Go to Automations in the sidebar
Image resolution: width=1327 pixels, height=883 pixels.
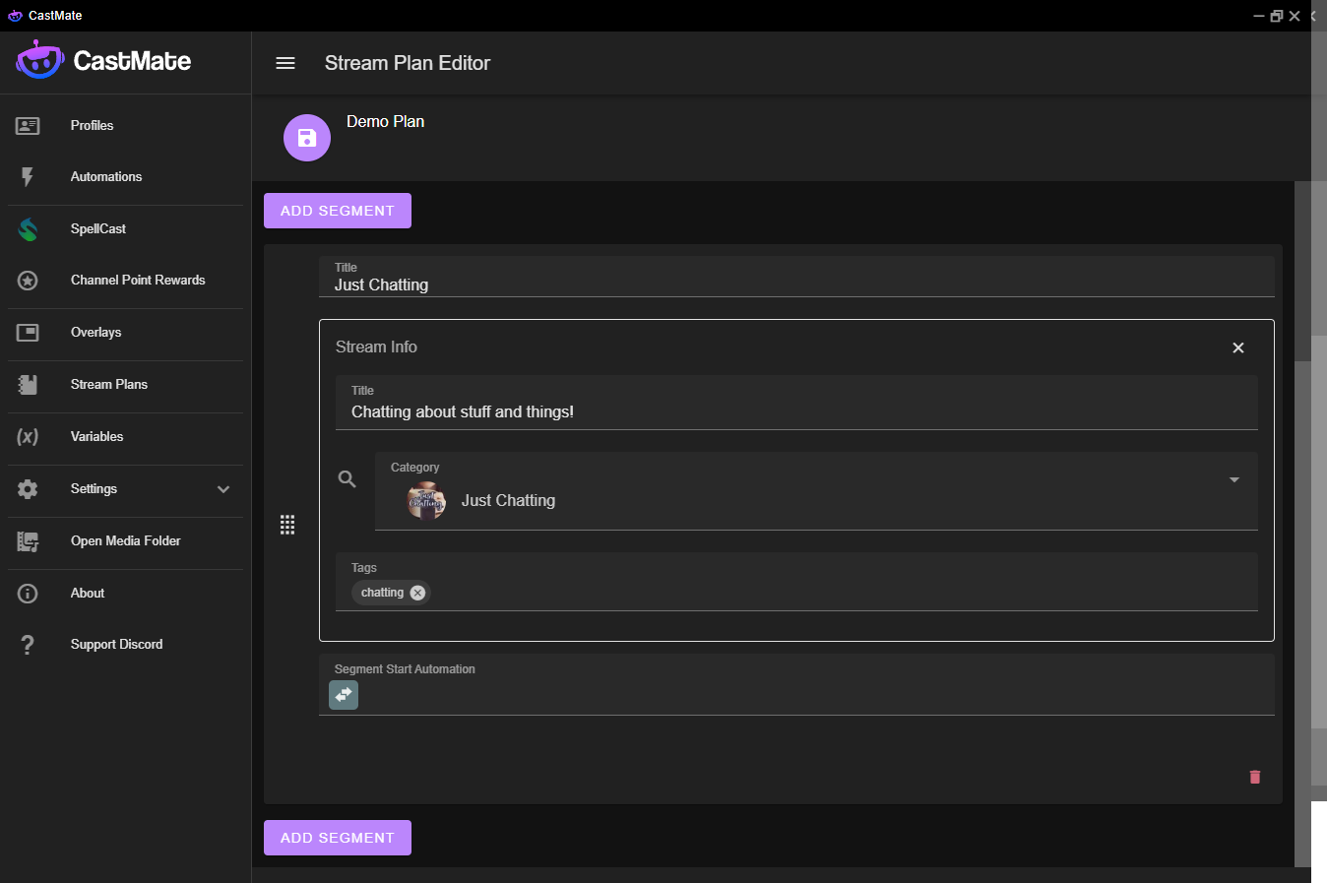coord(106,177)
